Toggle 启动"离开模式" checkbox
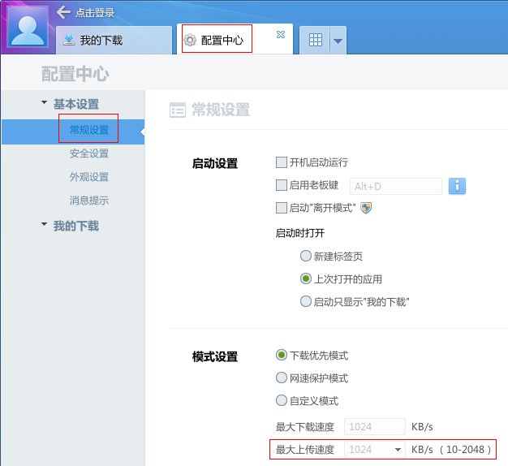Viewport: 508px width, 466px height. tap(282, 208)
